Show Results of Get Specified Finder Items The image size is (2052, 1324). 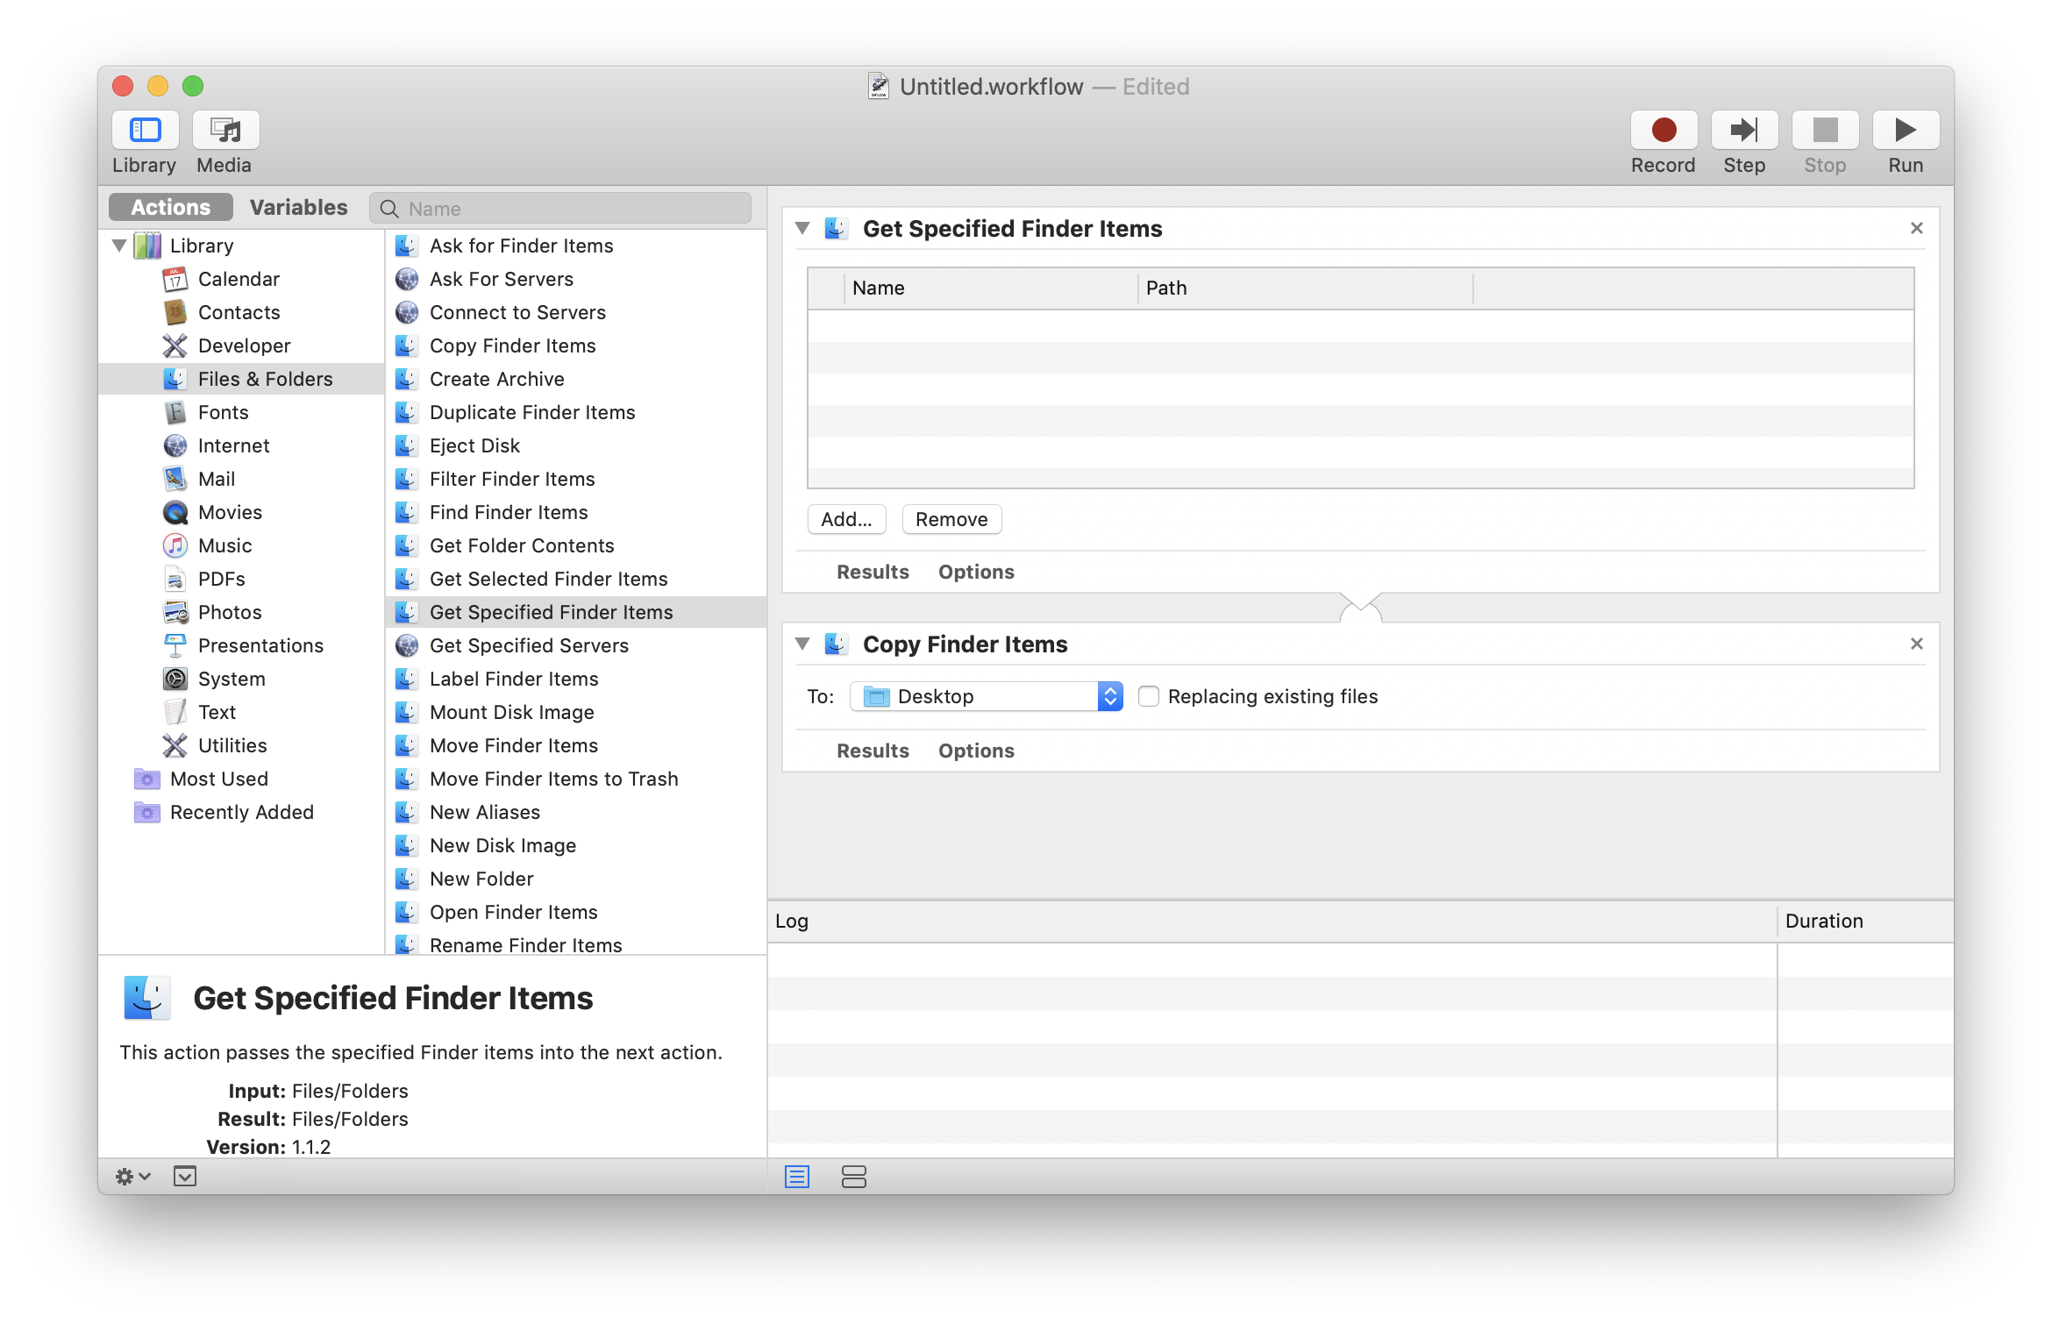873,572
